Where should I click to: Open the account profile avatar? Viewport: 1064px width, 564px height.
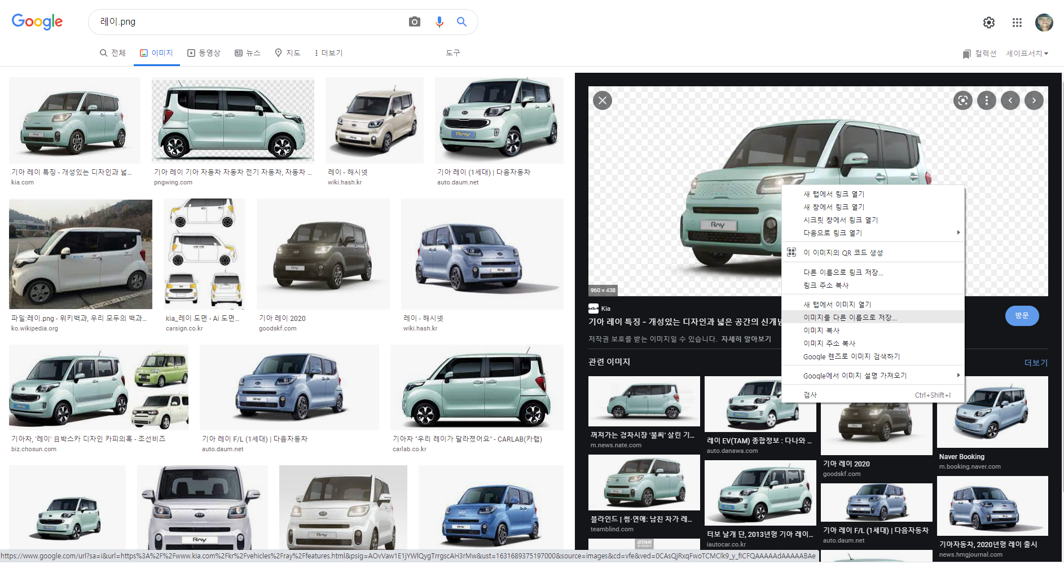click(1044, 23)
